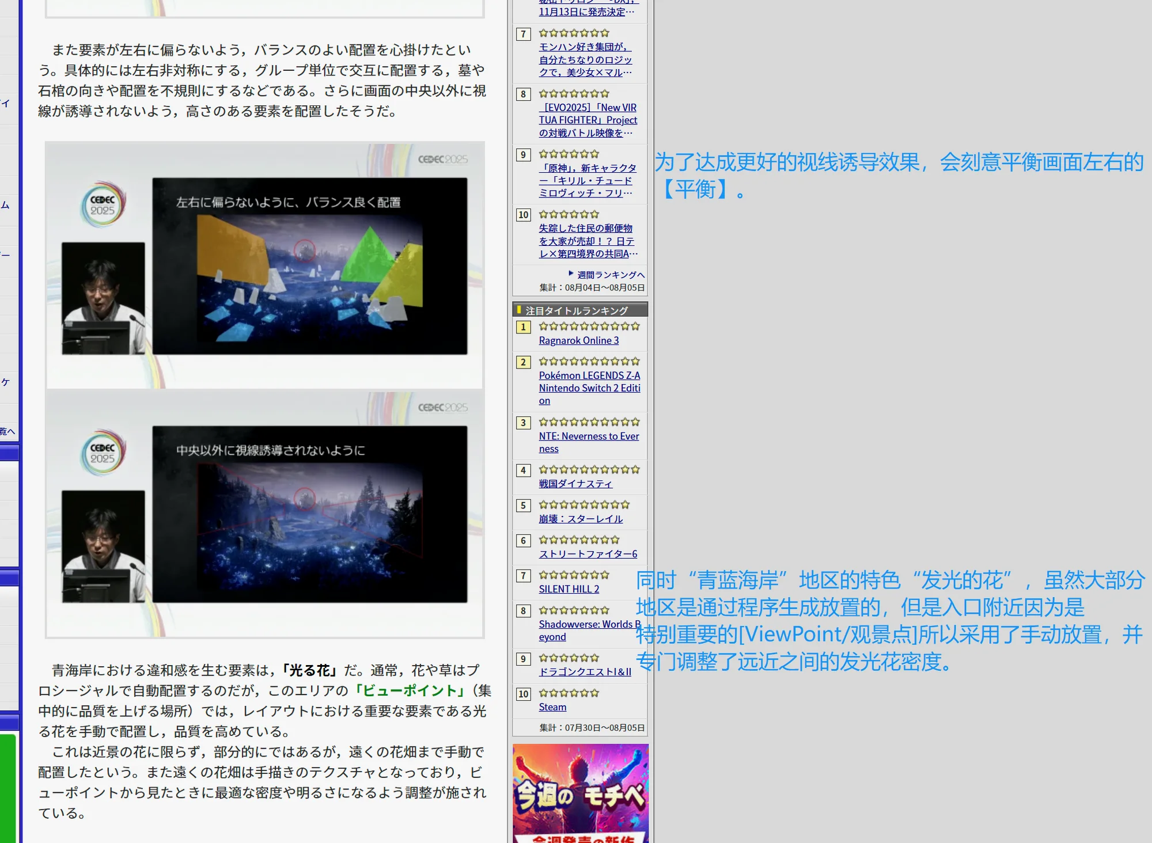1152x843 pixels.
Task: Open the [EVO2025] New VIRTUA FIGHTER Project article
Action: 588,120
